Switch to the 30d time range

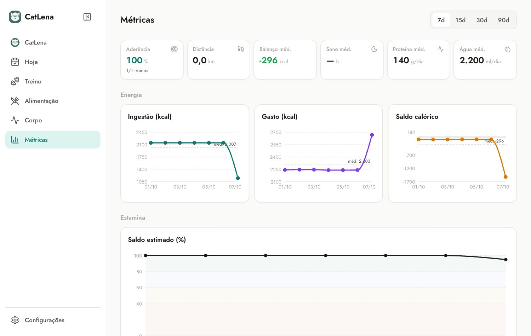click(482, 20)
